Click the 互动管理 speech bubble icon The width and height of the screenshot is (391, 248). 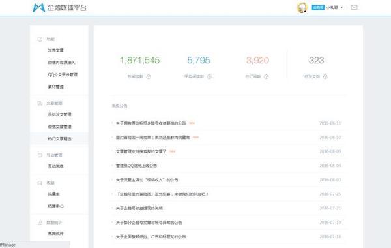[x=40, y=155]
